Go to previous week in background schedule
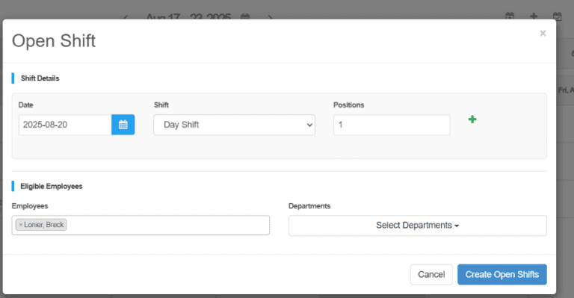Image resolution: width=574 pixels, height=298 pixels. tap(126, 17)
